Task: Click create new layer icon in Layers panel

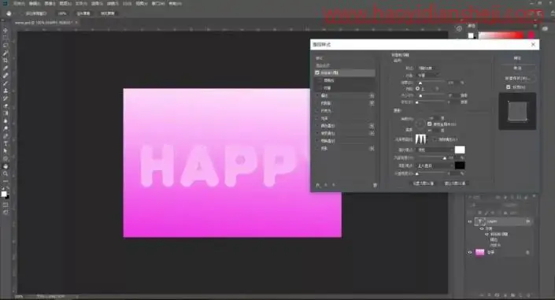Action: coord(520,294)
